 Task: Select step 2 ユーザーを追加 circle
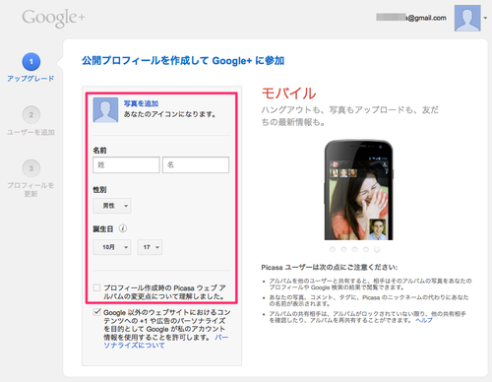(x=31, y=115)
